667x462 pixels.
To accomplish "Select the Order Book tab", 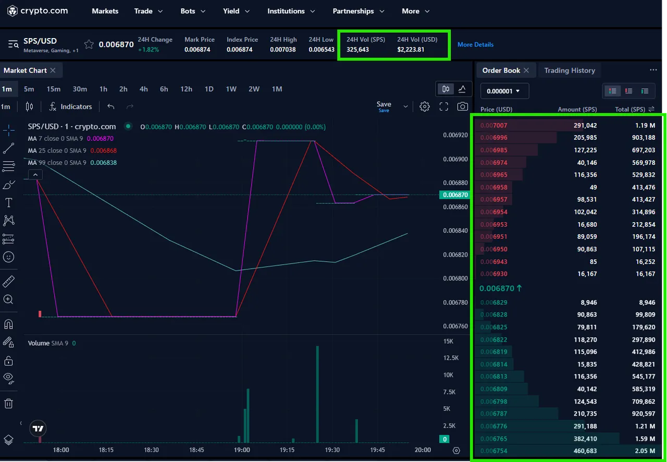I will [x=501, y=70].
